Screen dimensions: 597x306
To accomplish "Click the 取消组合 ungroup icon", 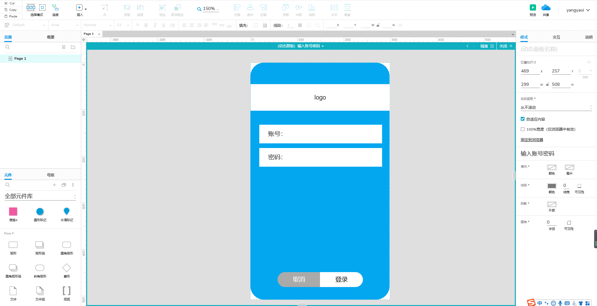I will [177, 7].
